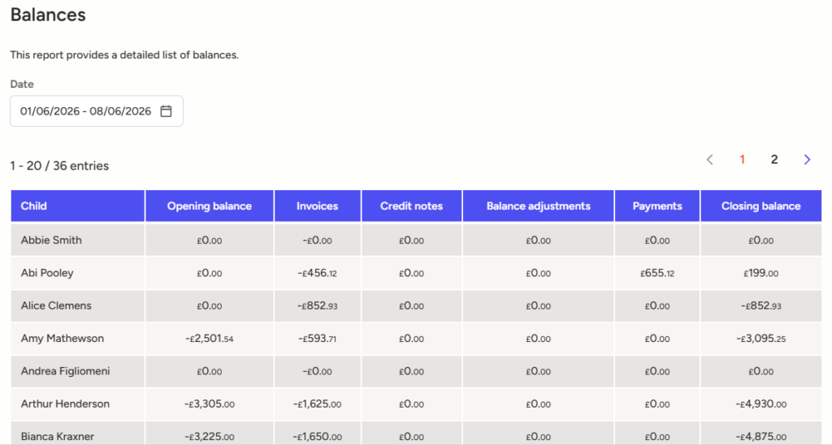The image size is (832, 445).
Task: Select page 1 in pagination
Action: [x=743, y=160]
